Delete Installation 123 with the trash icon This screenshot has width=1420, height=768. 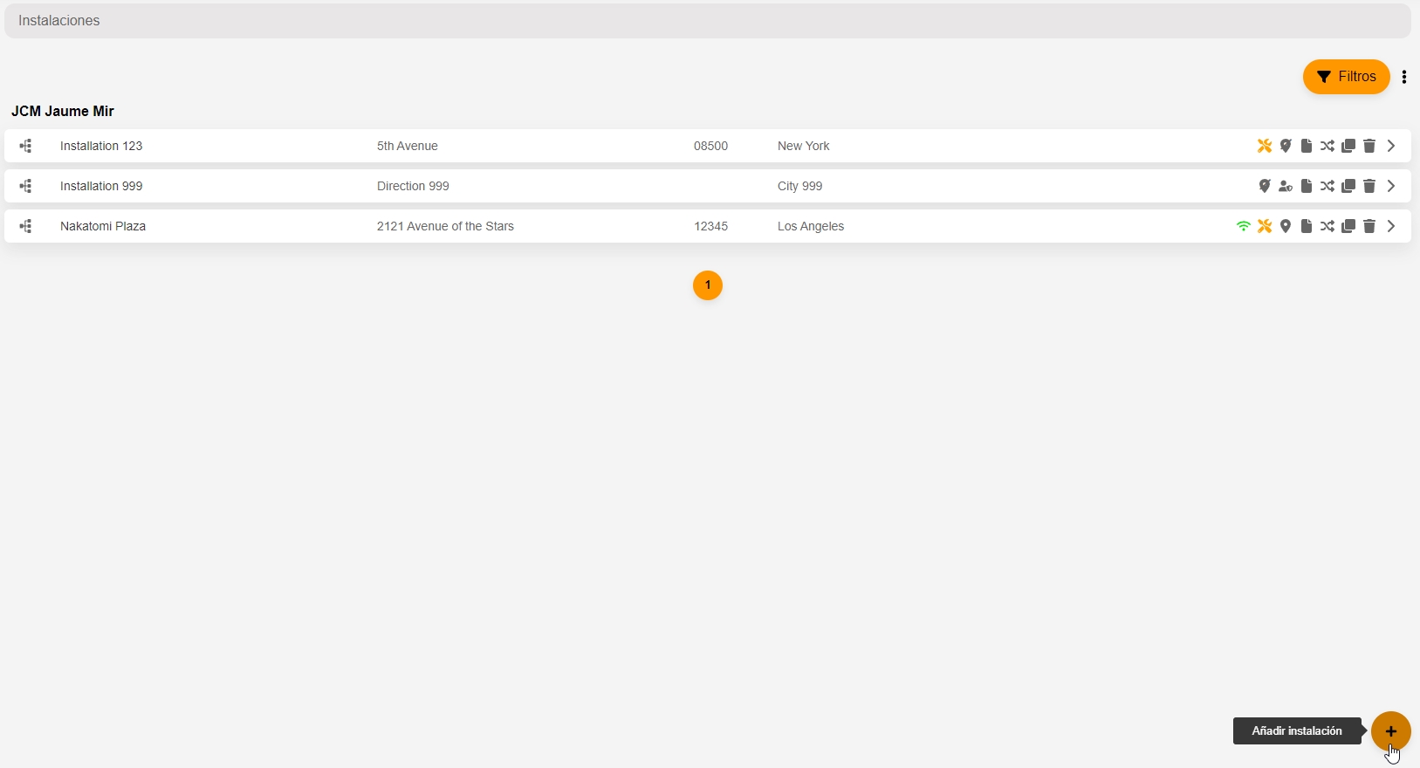tap(1369, 146)
